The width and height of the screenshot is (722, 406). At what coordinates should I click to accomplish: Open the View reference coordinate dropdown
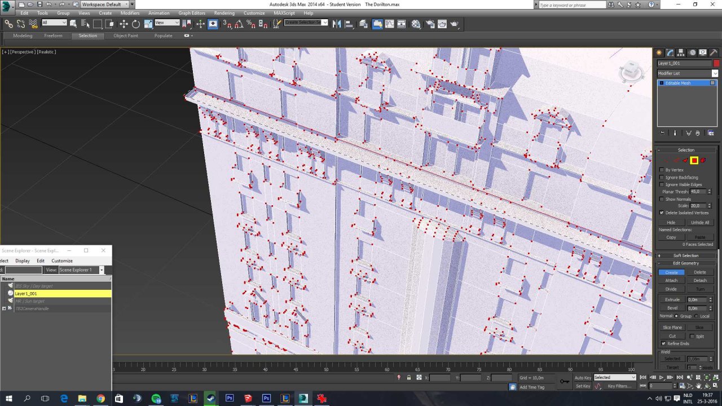[167, 23]
